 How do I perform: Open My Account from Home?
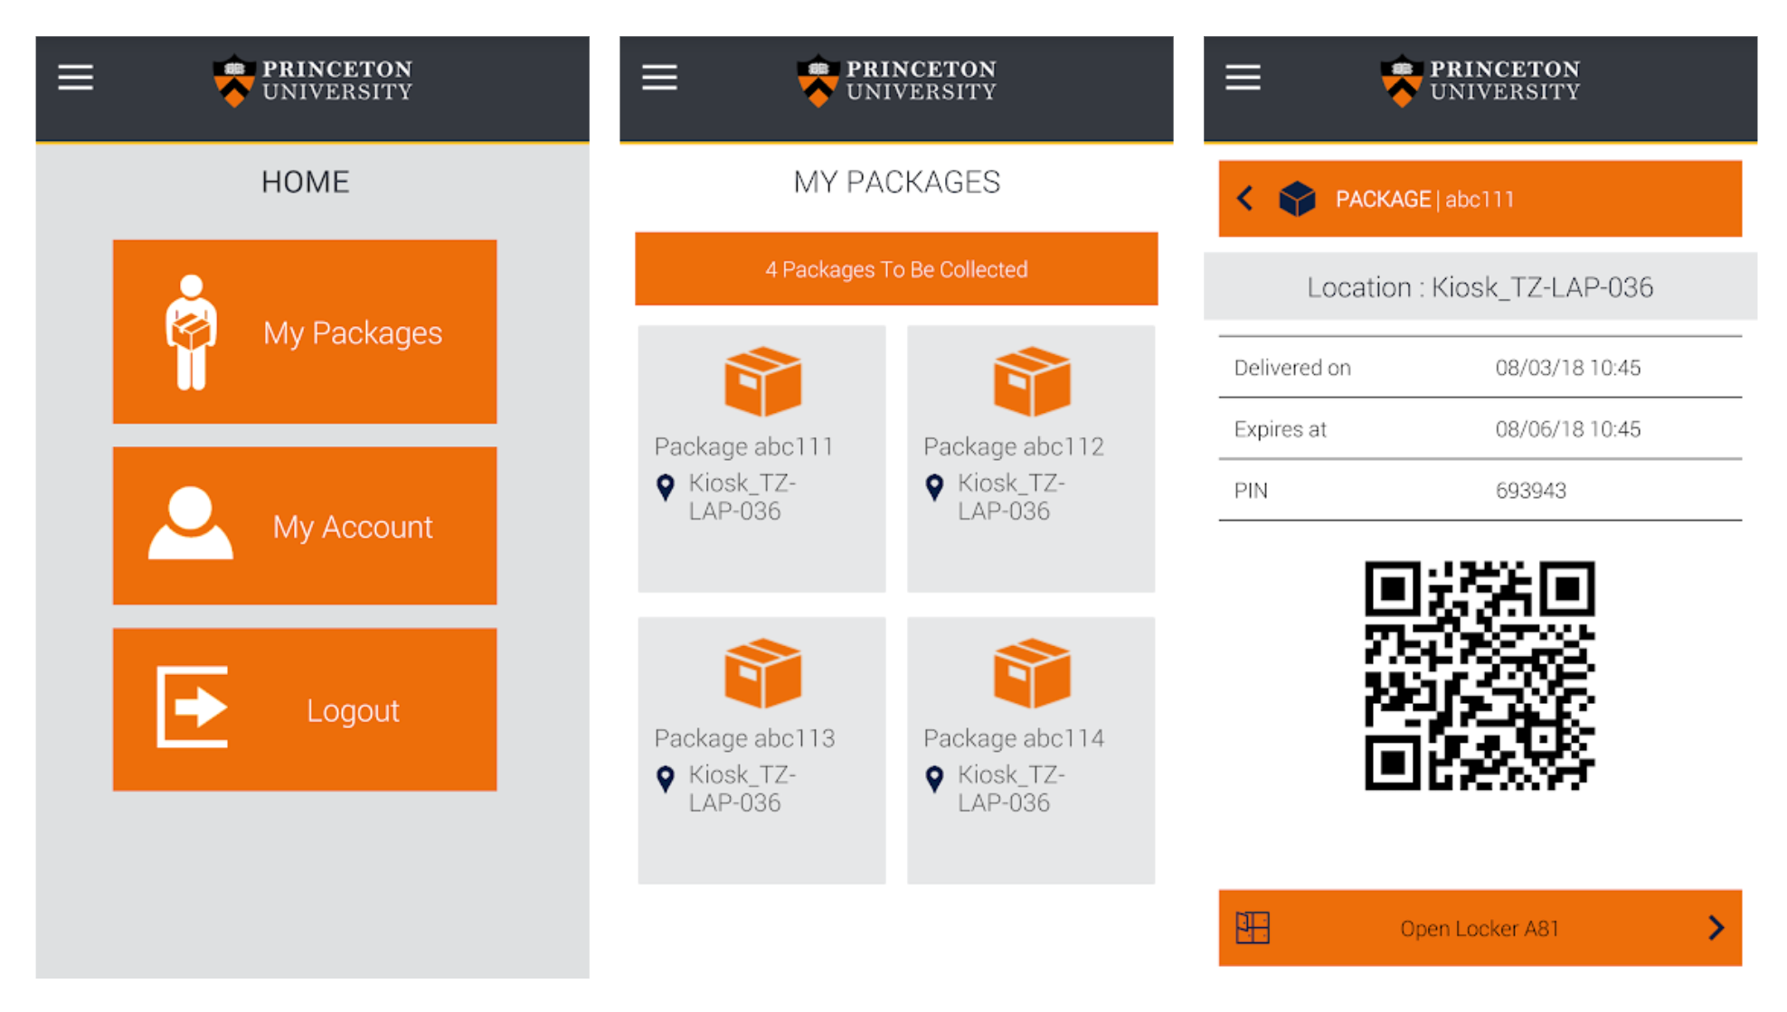click(x=305, y=526)
